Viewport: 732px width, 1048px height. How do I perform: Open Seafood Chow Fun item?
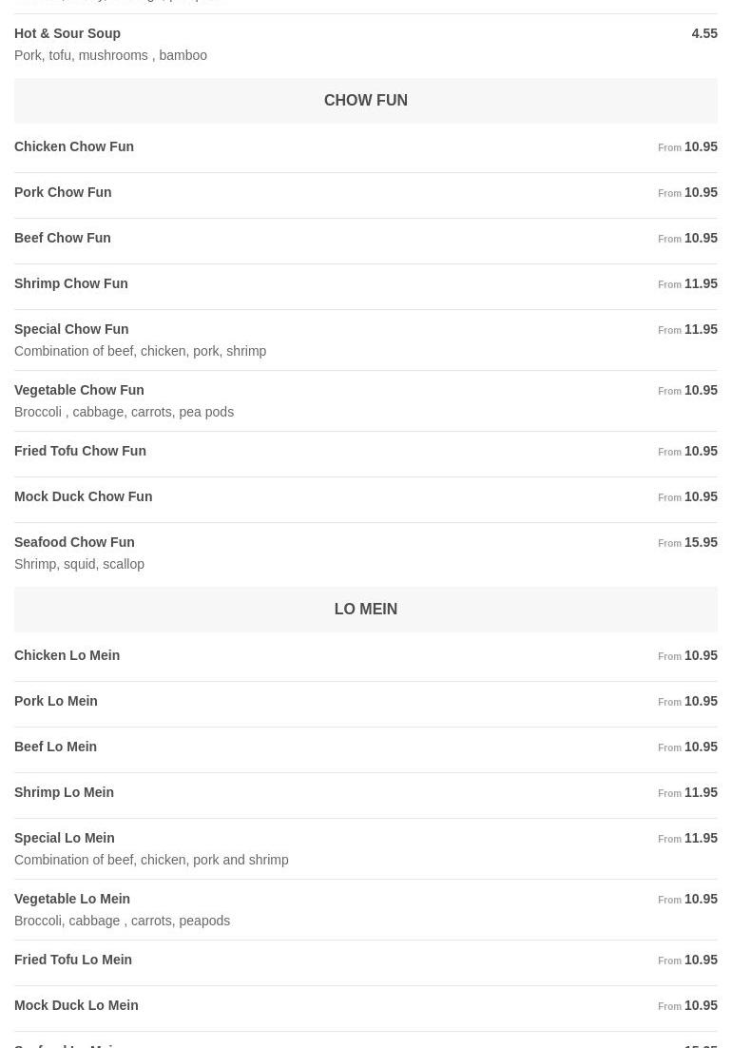click(74, 542)
